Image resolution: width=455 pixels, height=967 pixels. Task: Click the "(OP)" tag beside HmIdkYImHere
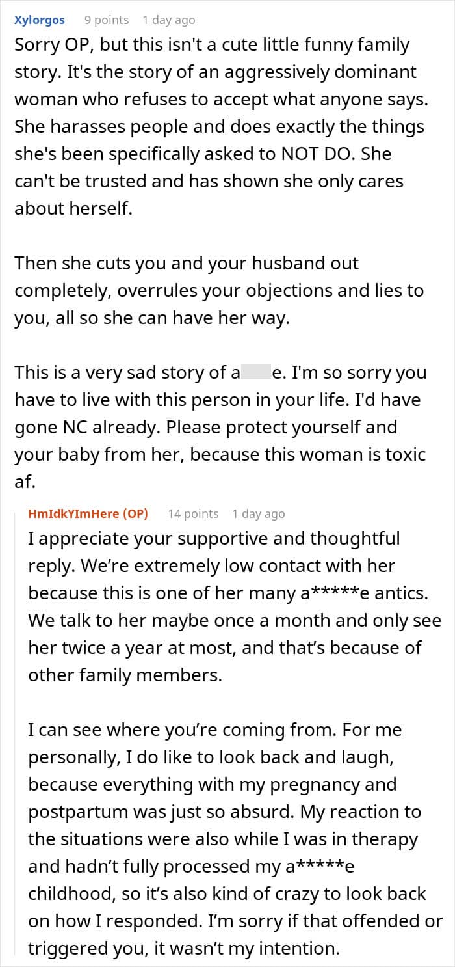click(136, 513)
